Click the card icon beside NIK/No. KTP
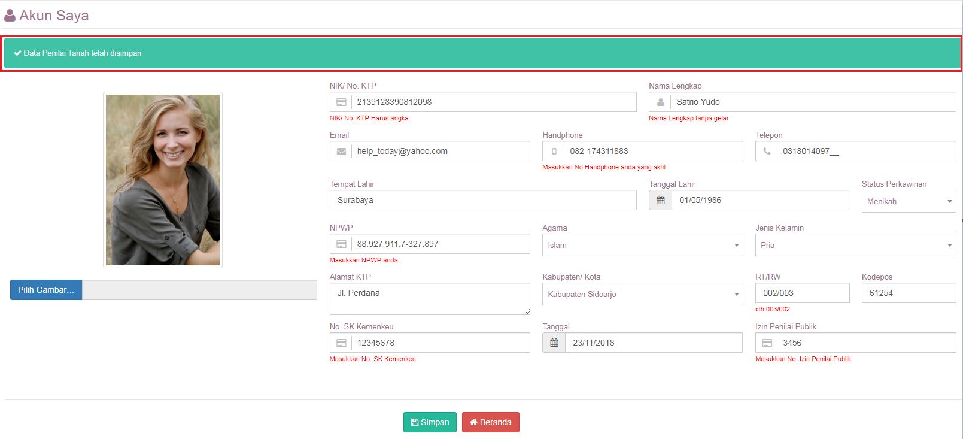This screenshot has width=963, height=439. pyautogui.click(x=341, y=102)
